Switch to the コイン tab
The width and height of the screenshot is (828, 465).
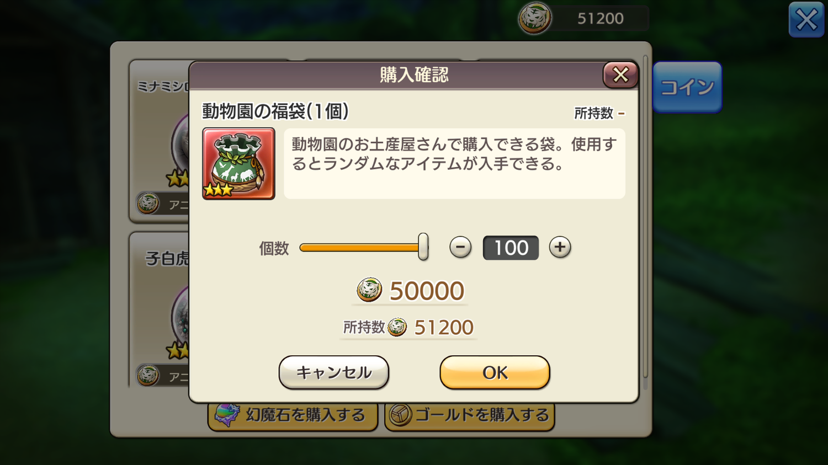[687, 87]
